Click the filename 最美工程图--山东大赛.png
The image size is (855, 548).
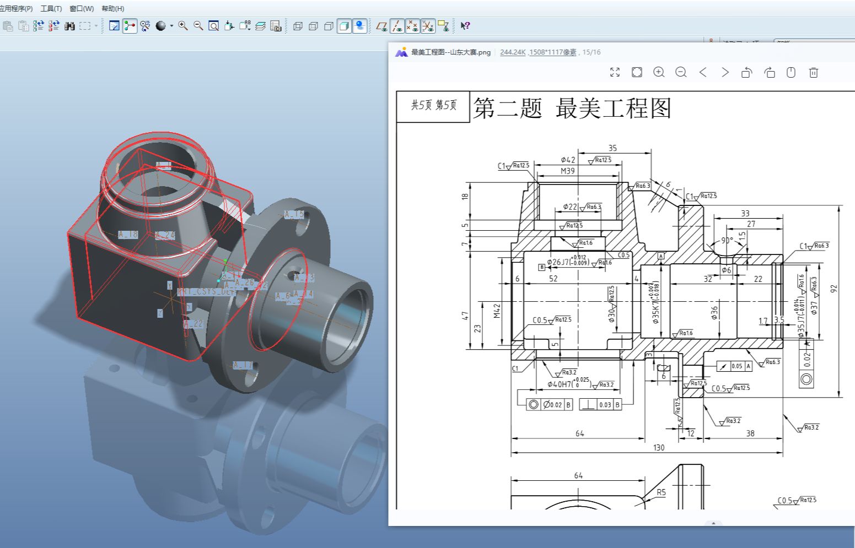[451, 52]
